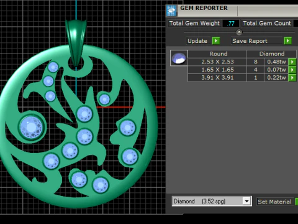This screenshot has height=224, width=298.
Task: Click the green arrow beside Save Report
Action: 287,40
